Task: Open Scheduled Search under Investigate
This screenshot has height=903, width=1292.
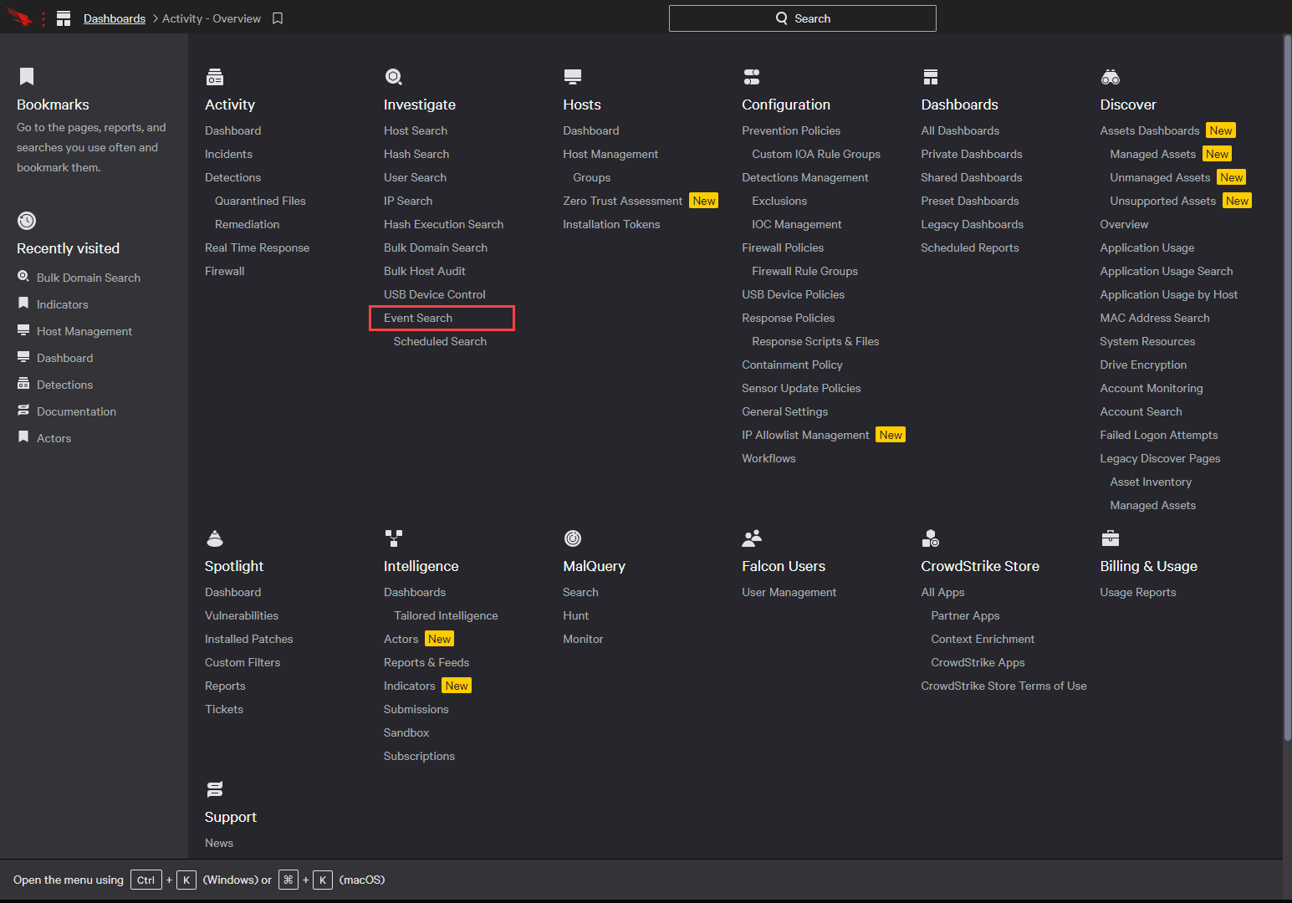Action: click(x=440, y=341)
